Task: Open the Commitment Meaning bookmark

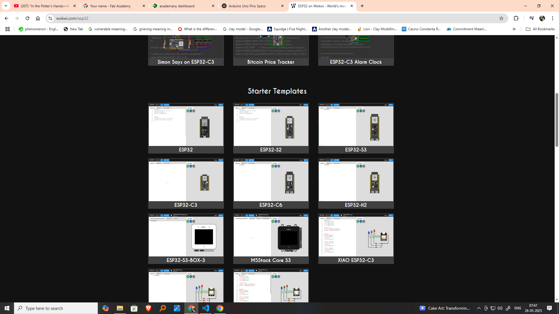Action: click(x=467, y=29)
